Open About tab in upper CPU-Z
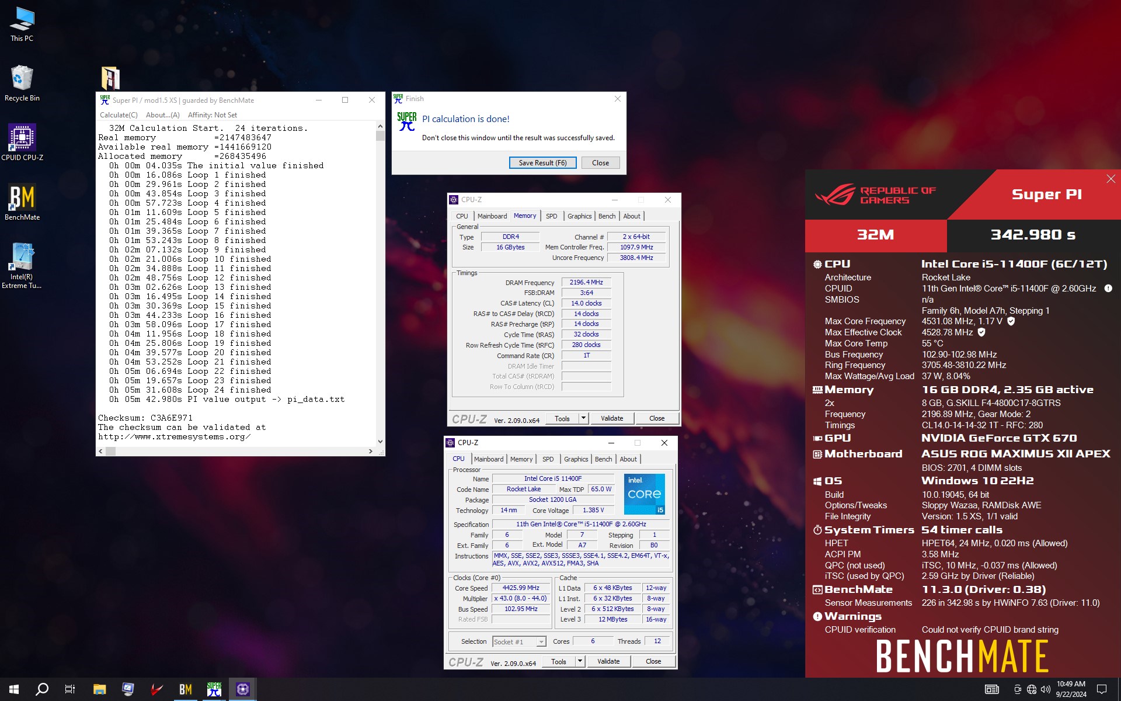 pyautogui.click(x=632, y=216)
